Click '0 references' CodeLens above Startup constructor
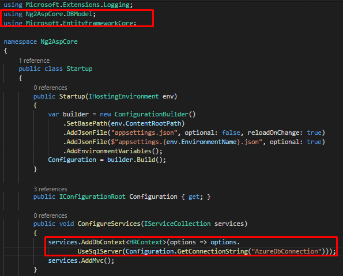 [x=50, y=88]
